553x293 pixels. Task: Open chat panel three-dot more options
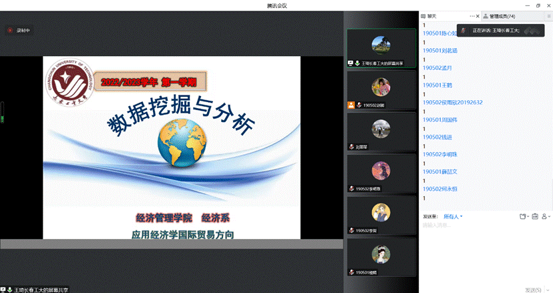pyautogui.click(x=472, y=16)
